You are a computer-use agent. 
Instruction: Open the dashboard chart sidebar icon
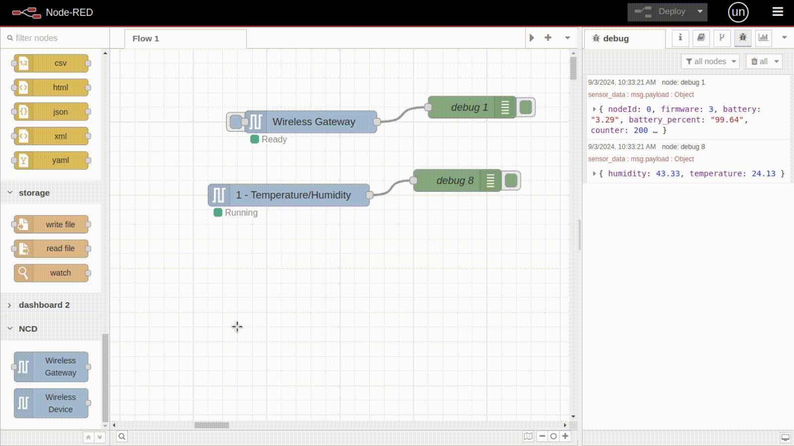coord(763,38)
